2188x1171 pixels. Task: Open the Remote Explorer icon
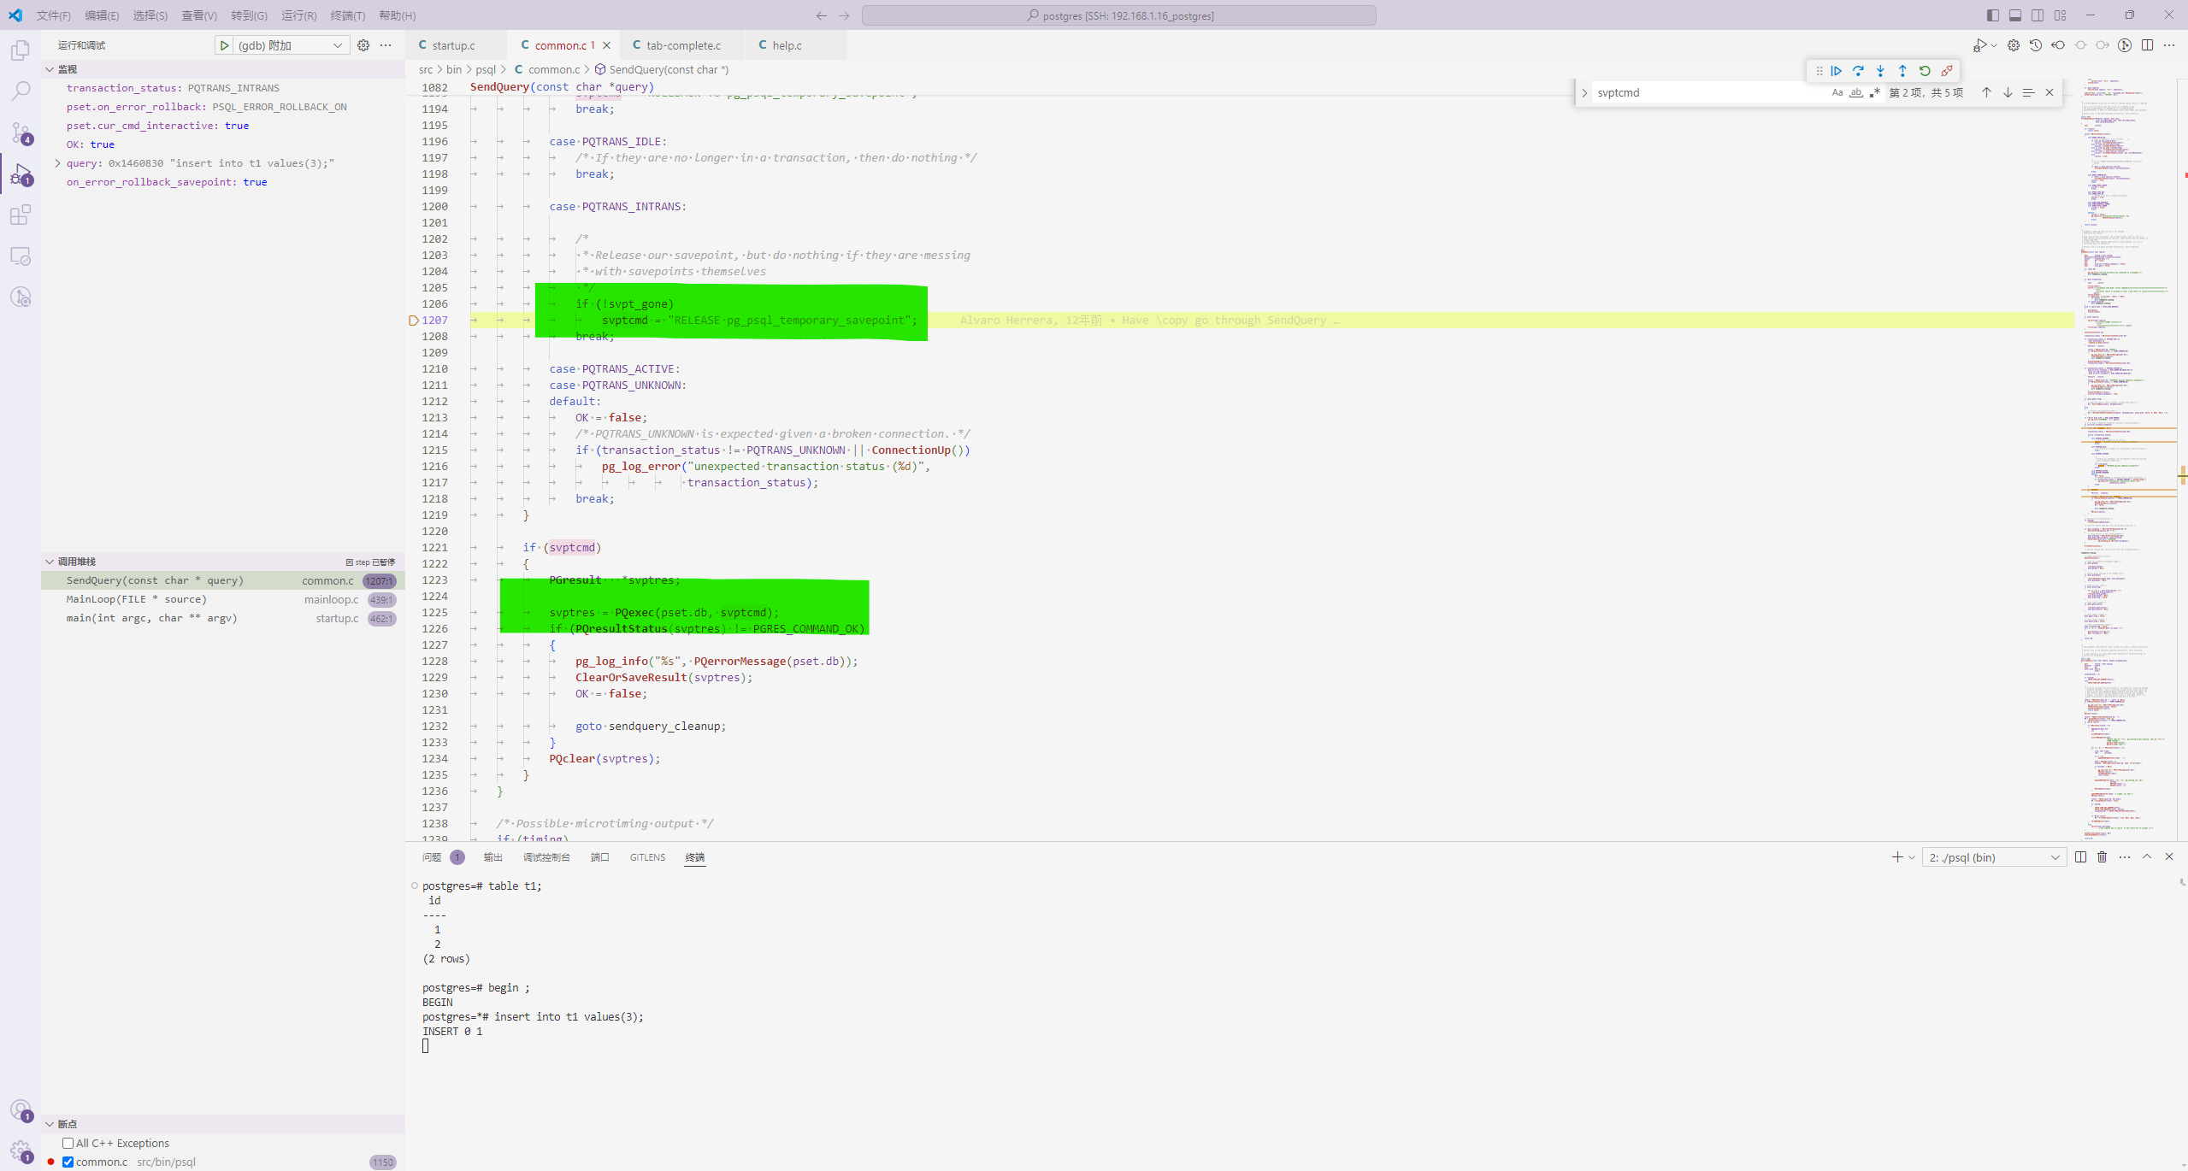(21, 256)
